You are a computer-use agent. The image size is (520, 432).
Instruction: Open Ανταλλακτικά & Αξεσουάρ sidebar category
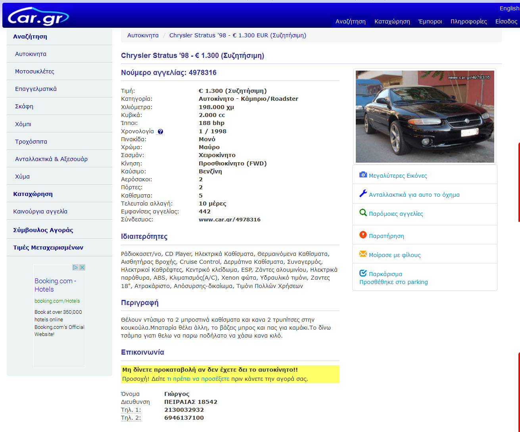[x=51, y=159]
